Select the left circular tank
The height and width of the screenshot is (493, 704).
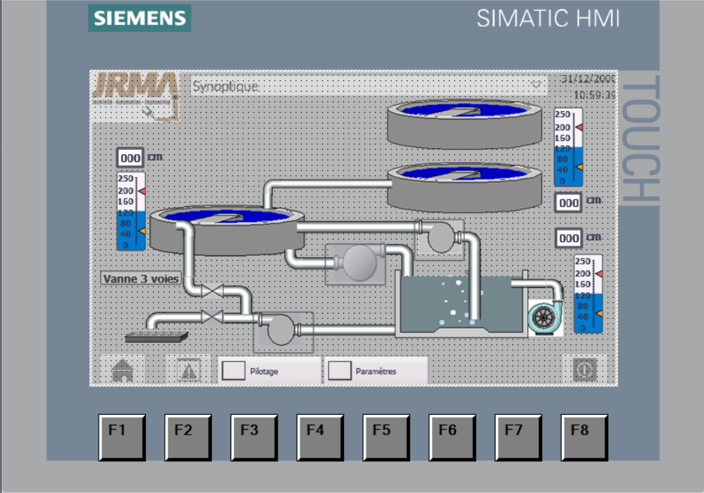pos(227,230)
